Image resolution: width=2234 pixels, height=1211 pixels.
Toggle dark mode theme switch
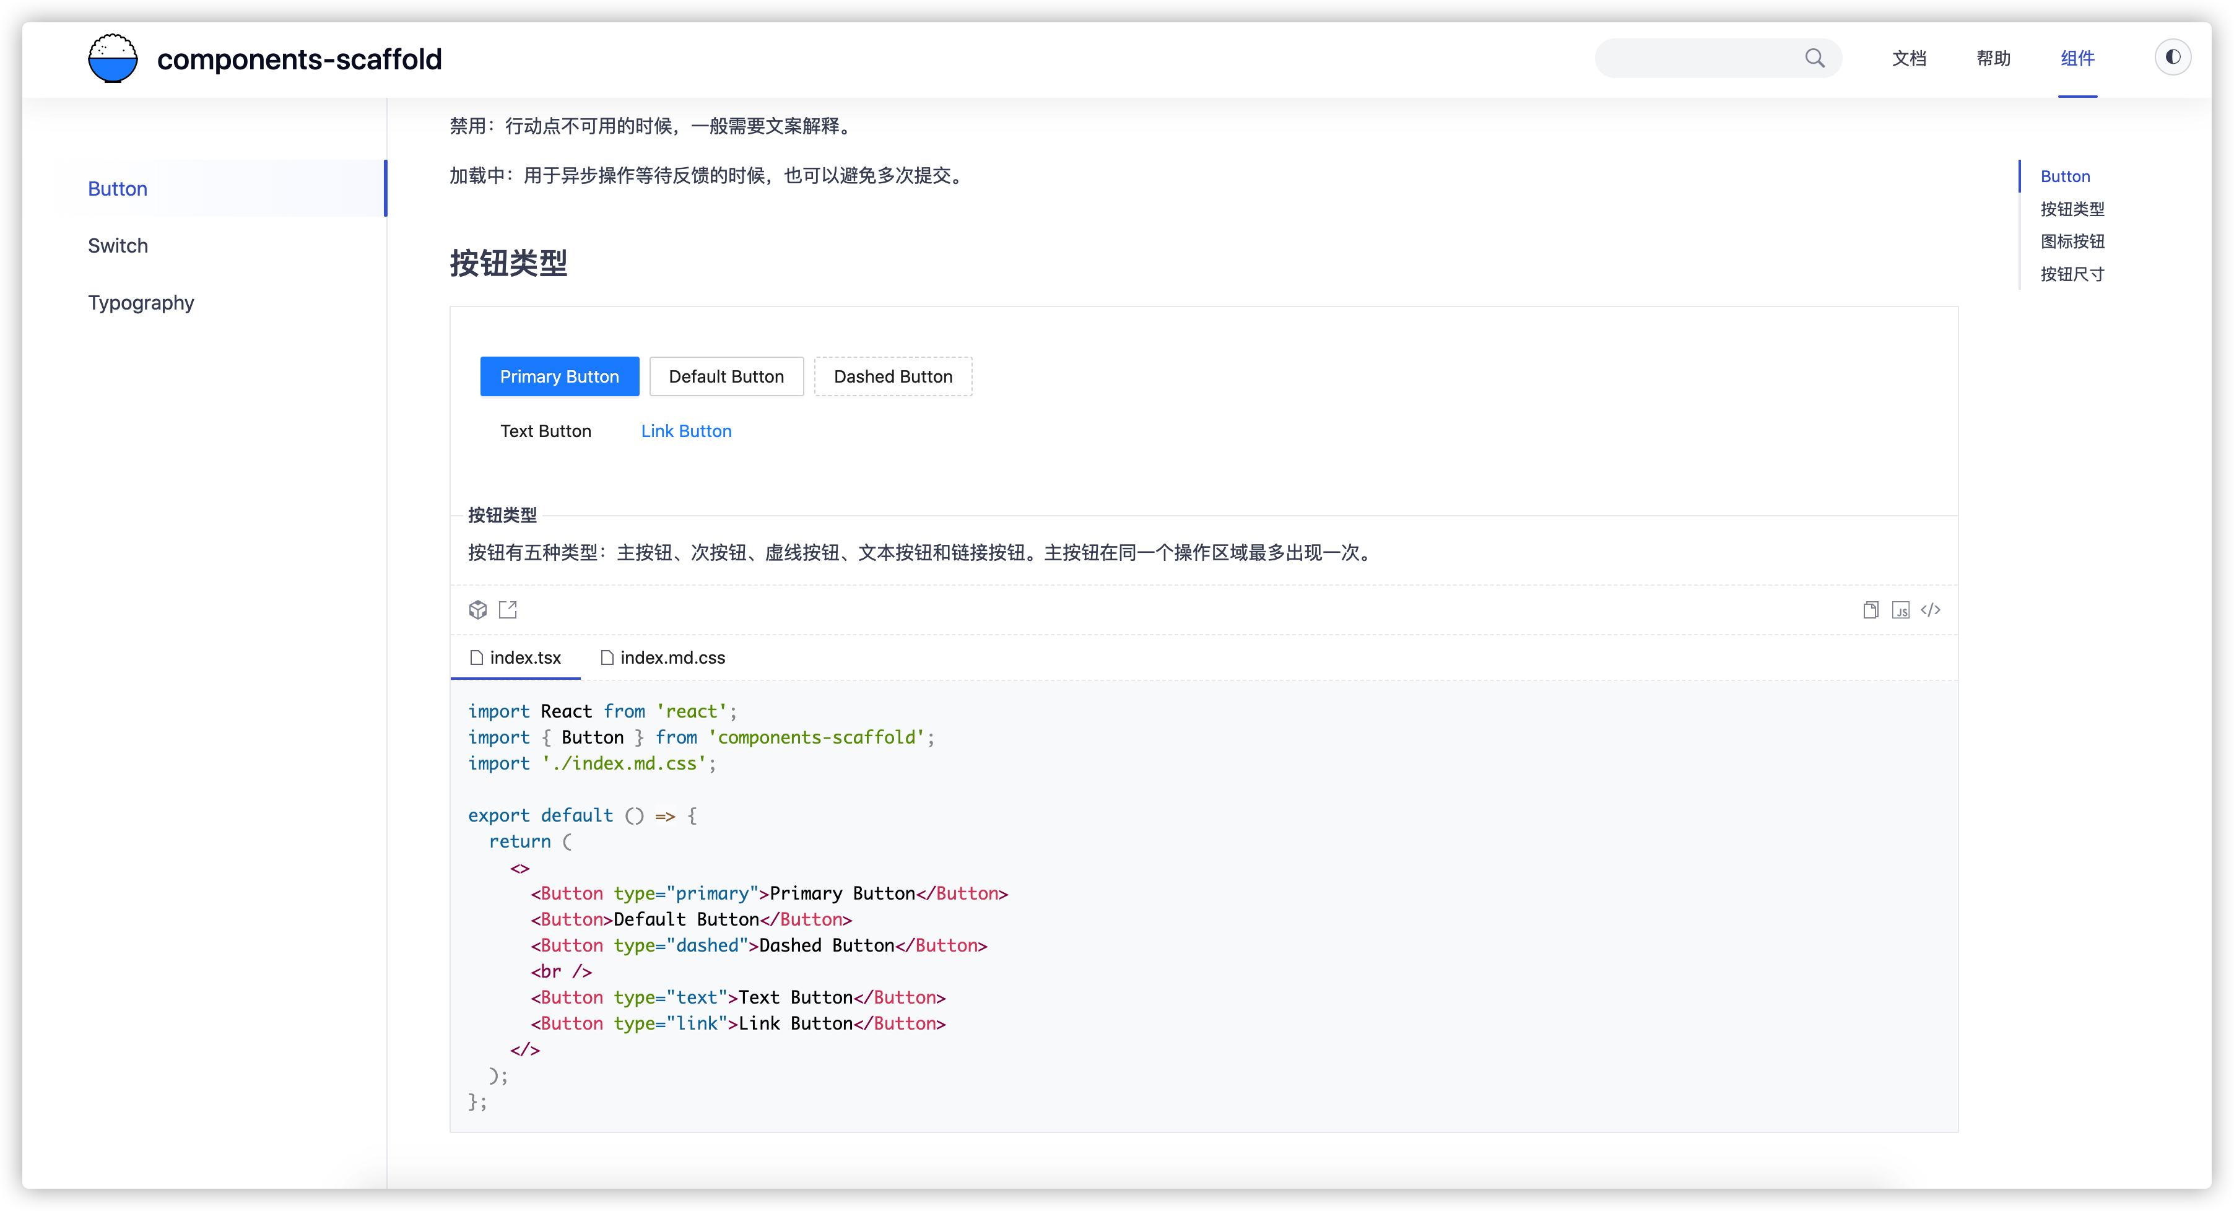point(2173,57)
